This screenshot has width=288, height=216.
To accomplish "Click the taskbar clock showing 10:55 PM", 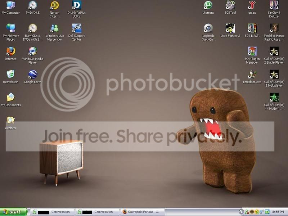I will coord(278,212).
